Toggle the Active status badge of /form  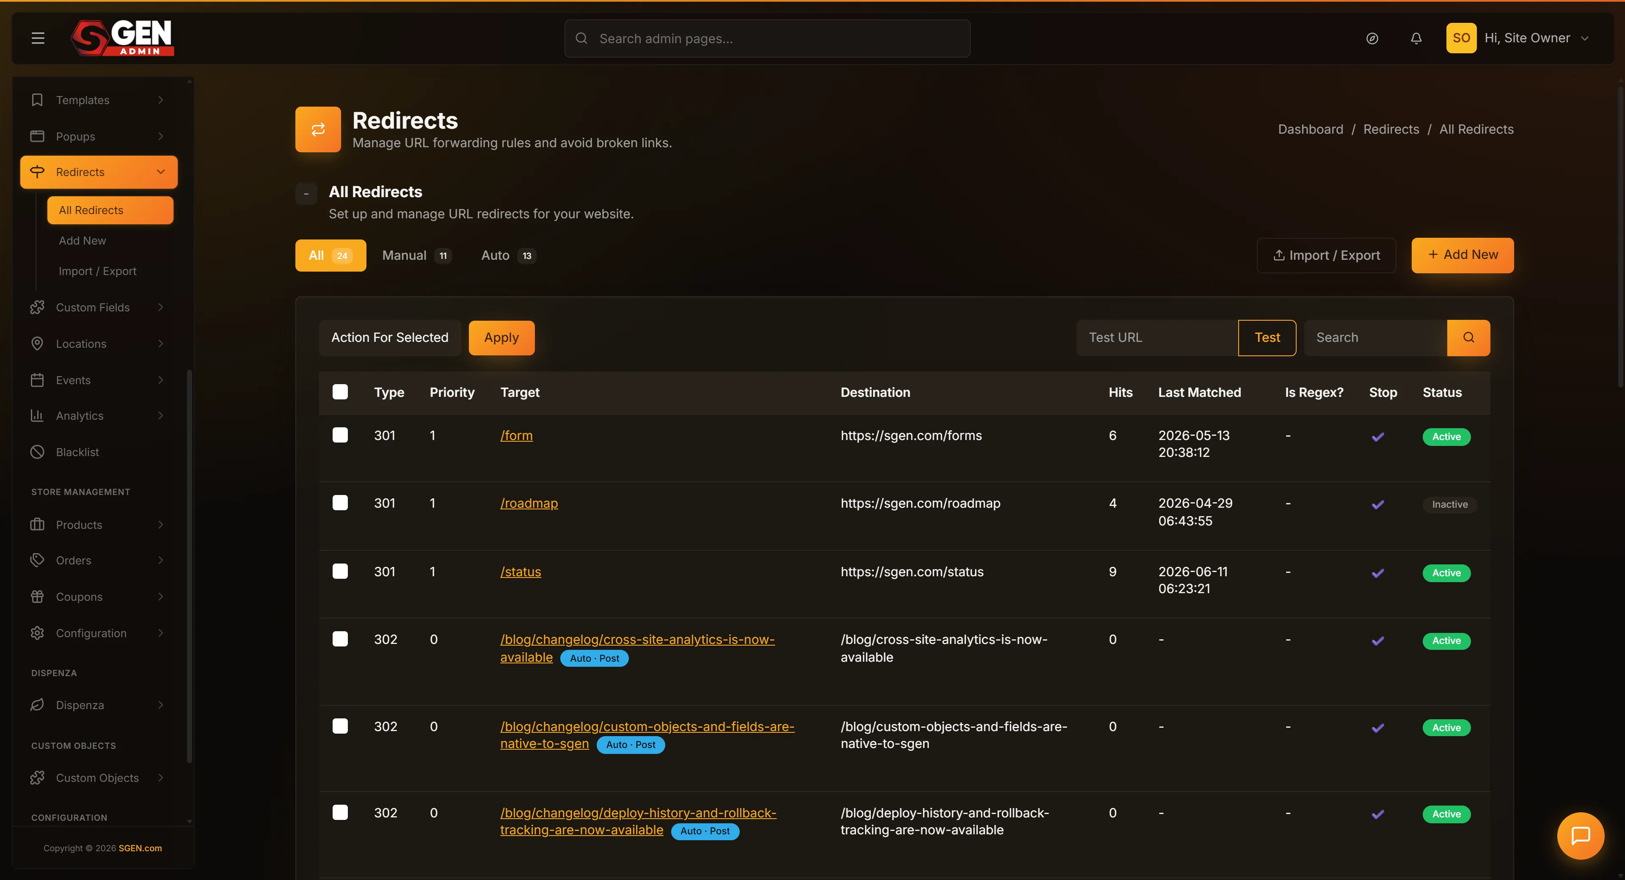(1446, 437)
